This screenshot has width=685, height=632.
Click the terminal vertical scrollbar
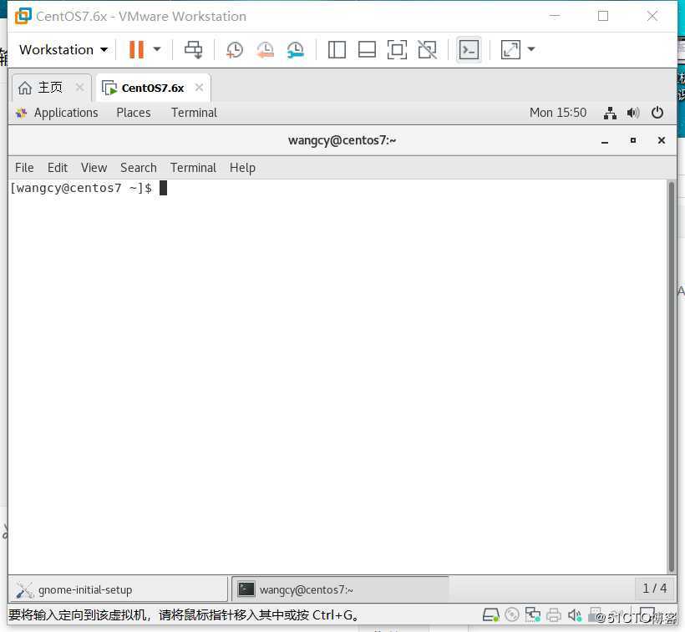(672, 377)
